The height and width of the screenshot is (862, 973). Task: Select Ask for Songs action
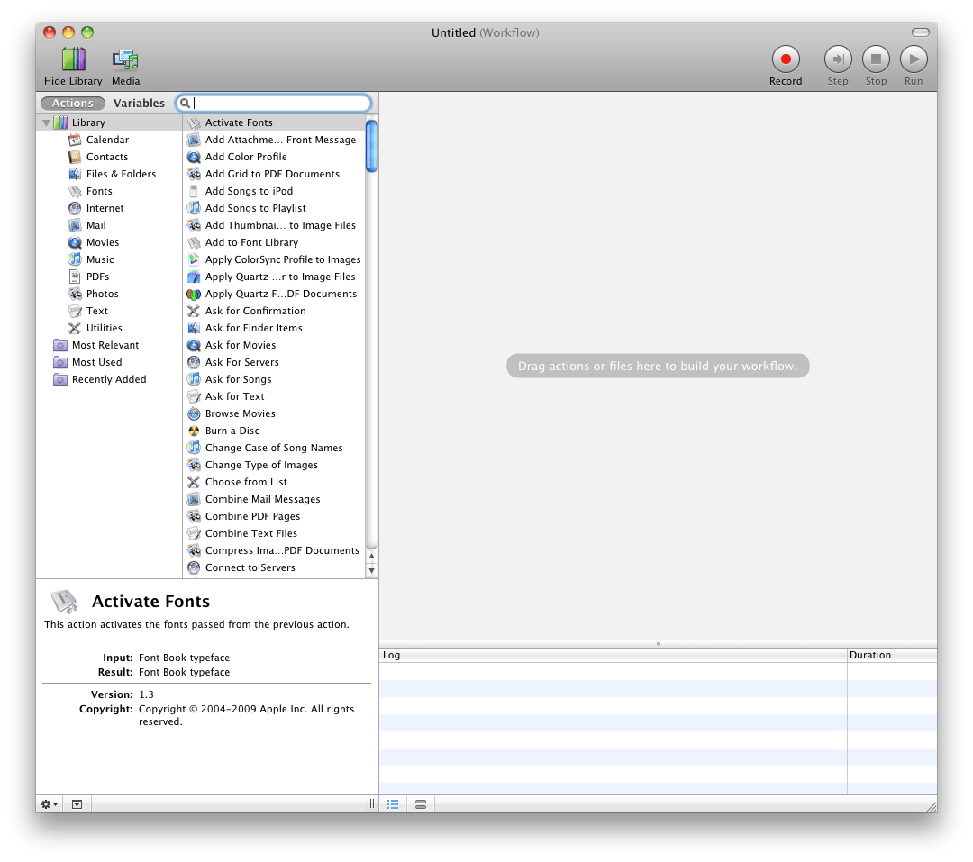[274, 379]
